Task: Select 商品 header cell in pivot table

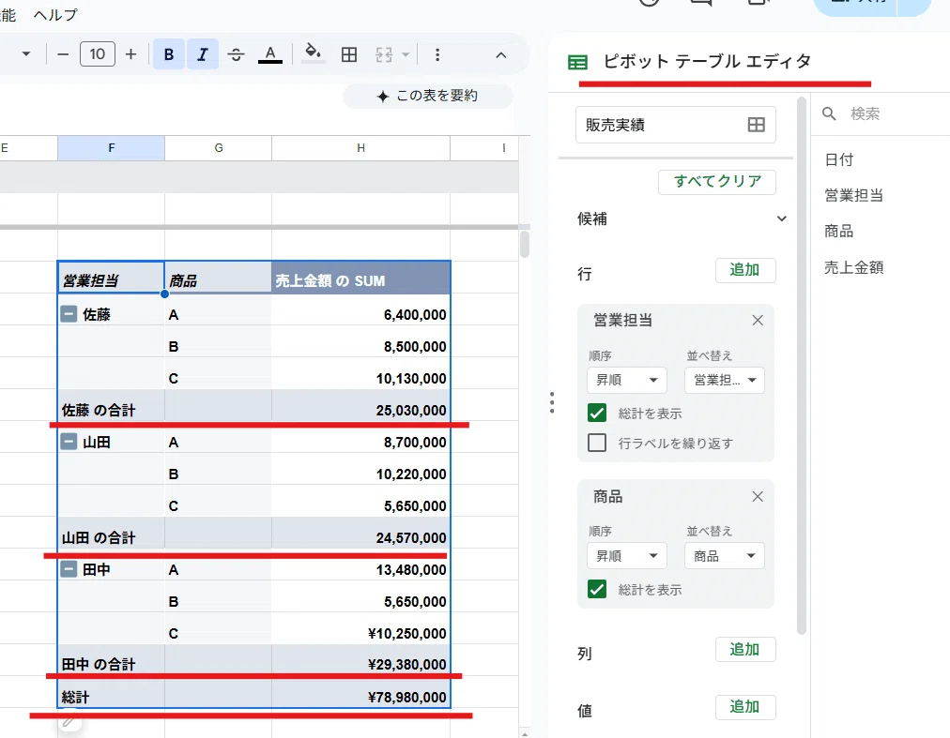Action: pyautogui.click(x=219, y=278)
